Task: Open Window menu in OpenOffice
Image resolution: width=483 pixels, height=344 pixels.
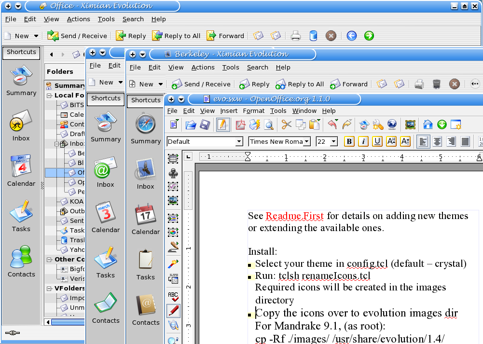Action: pos(304,111)
